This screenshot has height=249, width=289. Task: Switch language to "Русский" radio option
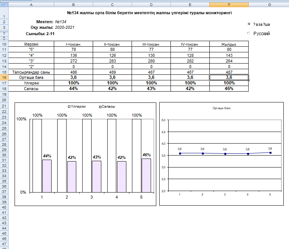(249, 33)
